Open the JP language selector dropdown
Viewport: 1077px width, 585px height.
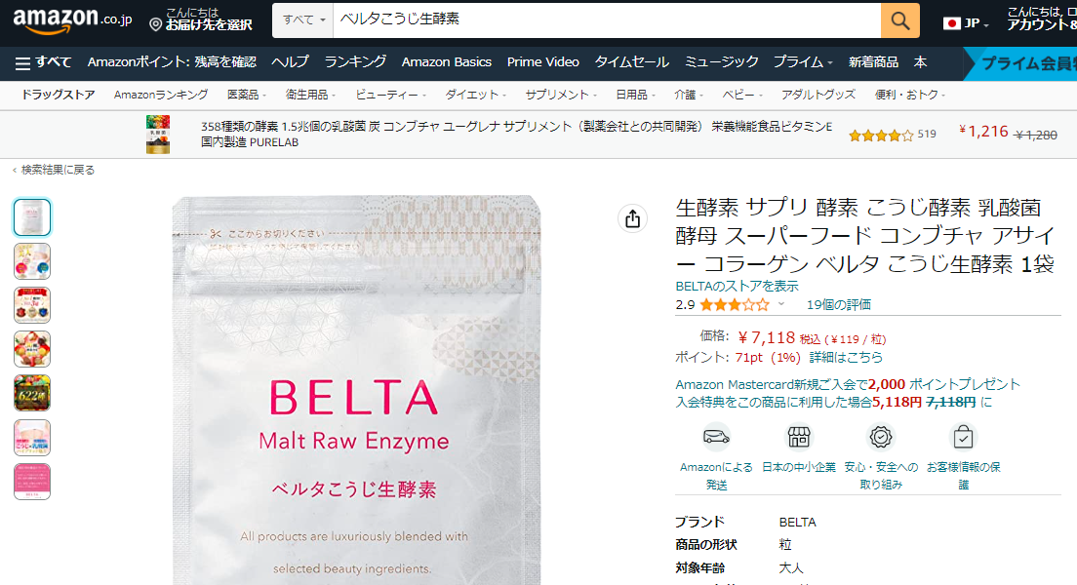pos(967,23)
